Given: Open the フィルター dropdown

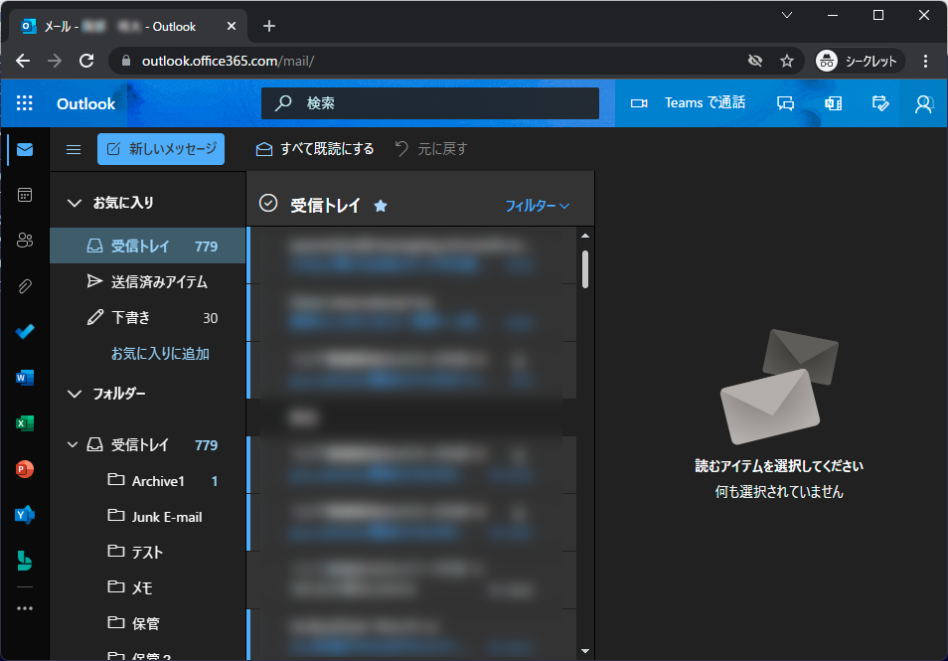Looking at the screenshot, I should (537, 206).
